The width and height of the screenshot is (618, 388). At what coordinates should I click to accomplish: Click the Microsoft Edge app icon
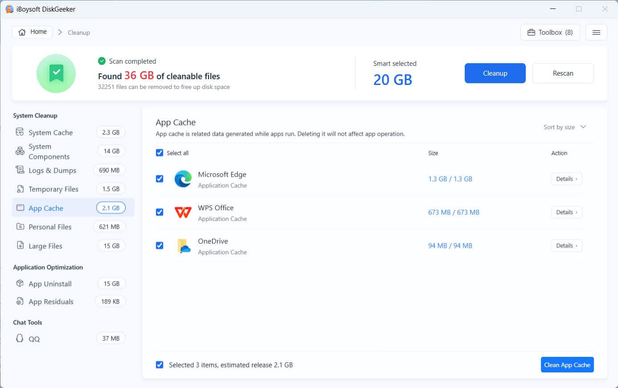click(183, 179)
